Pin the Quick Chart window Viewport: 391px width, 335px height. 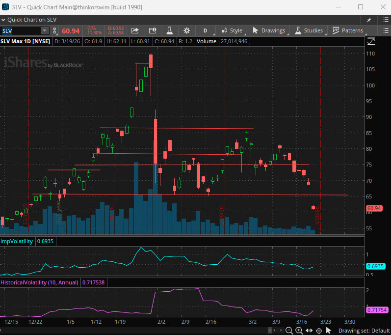click(x=369, y=20)
